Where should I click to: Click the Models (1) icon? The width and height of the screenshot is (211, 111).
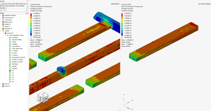[3, 24]
